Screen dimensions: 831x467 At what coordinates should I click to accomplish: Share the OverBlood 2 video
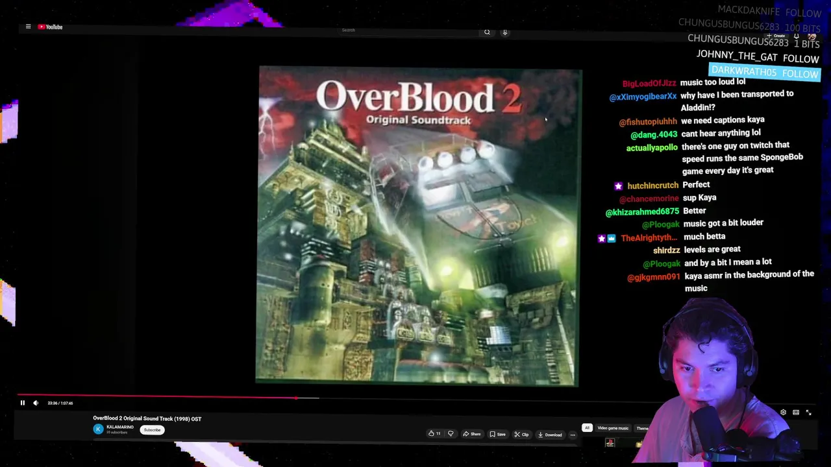[472, 434]
